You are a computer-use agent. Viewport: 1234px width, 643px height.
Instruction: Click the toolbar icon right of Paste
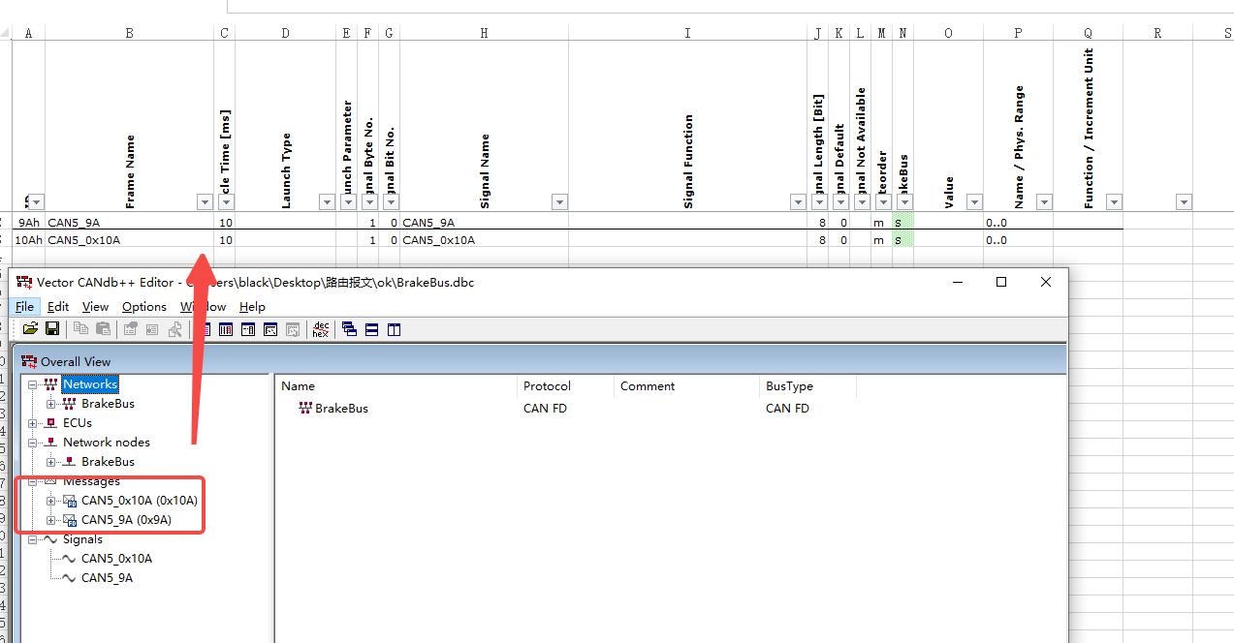coord(130,329)
